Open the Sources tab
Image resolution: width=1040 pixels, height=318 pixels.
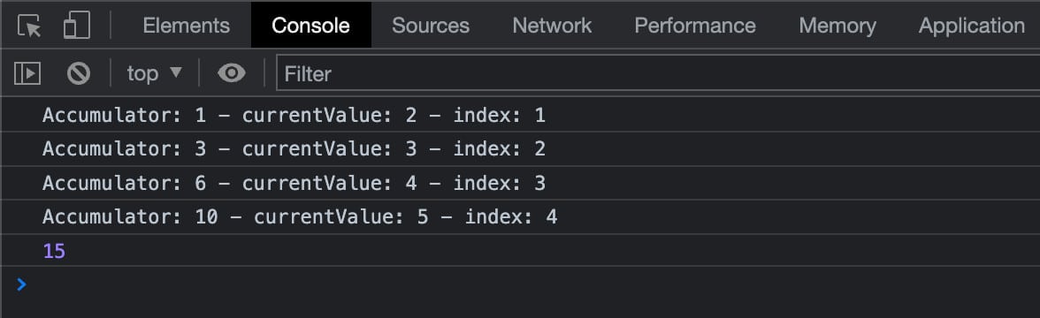[431, 26]
